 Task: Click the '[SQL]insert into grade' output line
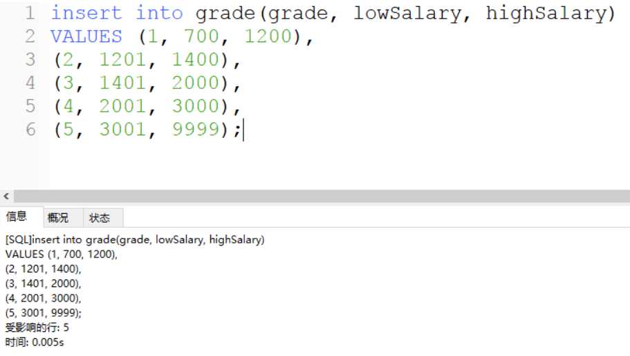(135, 239)
